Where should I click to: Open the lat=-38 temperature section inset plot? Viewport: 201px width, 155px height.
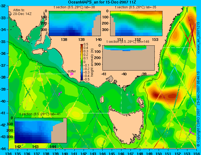point(75,24)
